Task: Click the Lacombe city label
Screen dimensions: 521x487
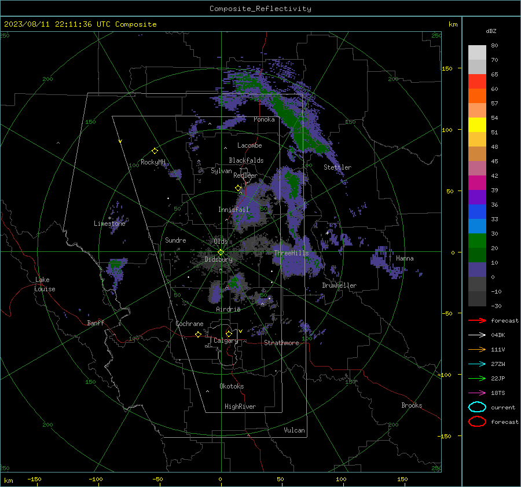Action: coord(249,145)
